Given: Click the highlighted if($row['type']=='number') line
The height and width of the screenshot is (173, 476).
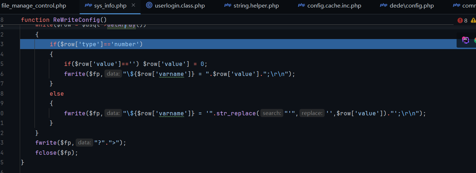Looking at the screenshot, I should (96, 44).
